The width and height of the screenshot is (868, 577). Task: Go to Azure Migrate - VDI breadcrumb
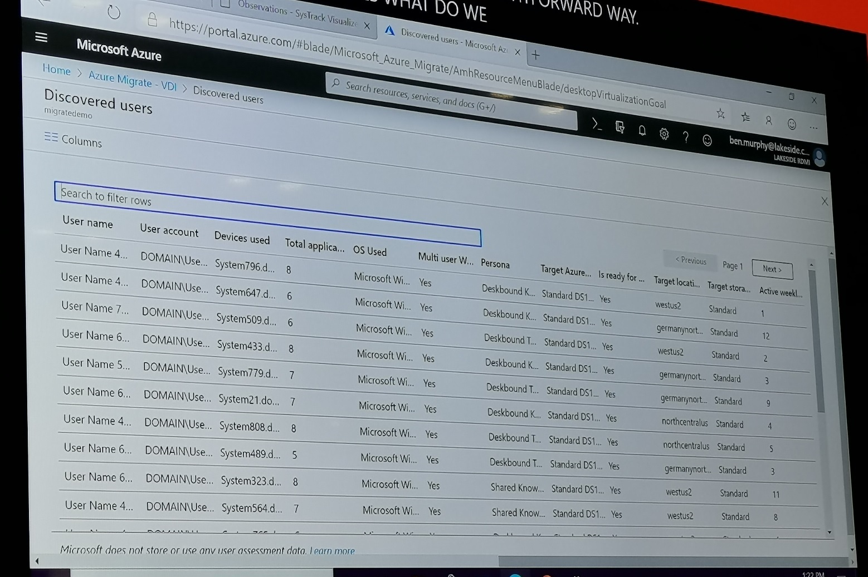[x=132, y=81]
